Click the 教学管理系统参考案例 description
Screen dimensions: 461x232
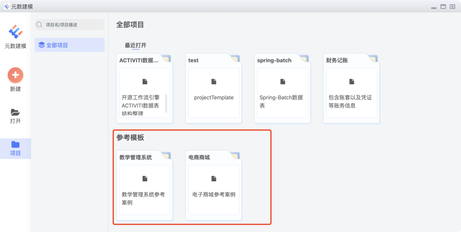click(143, 198)
